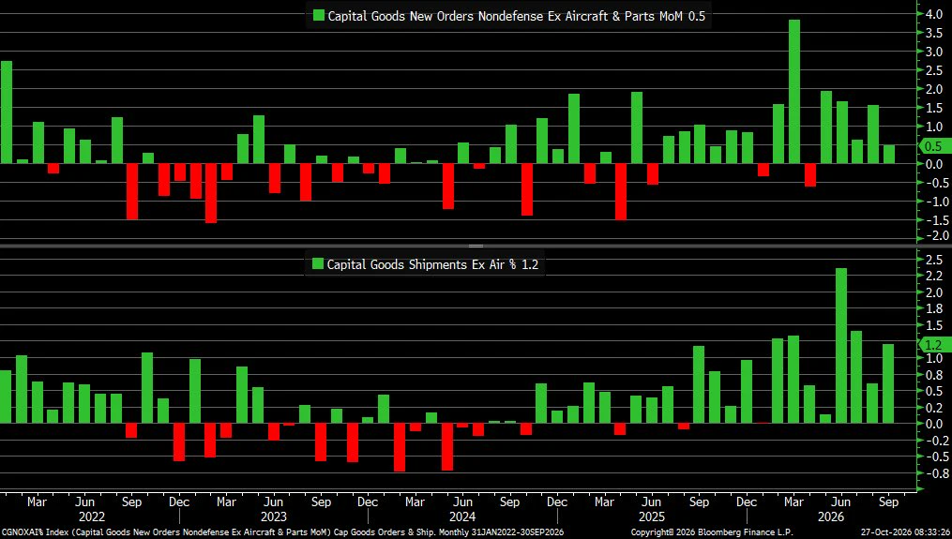Click the tallest green bar in the shipments panel
952x539 pixels.
[x=841, y=345]
